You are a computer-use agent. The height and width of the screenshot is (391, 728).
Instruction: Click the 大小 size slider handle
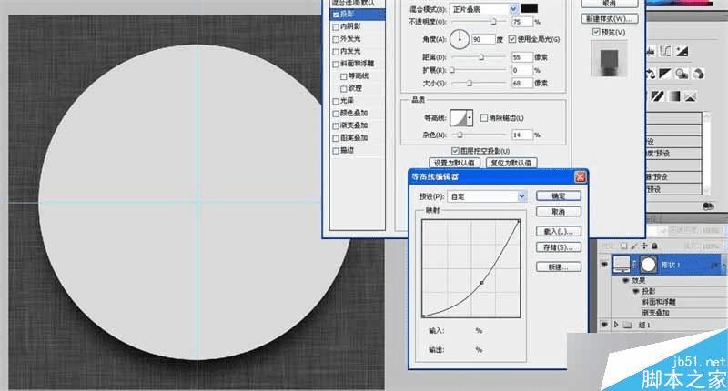click(470, 84)
